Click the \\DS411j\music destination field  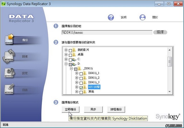(x=107, y=32)
